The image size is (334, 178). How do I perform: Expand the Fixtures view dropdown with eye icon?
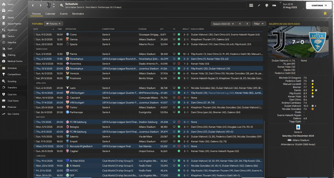click(x=53, y=24)
